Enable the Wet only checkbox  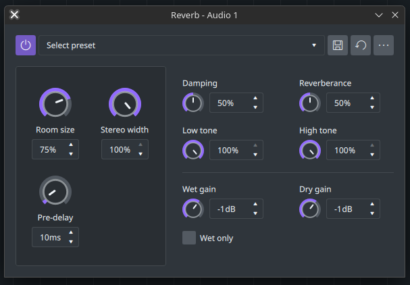[189, 238]
